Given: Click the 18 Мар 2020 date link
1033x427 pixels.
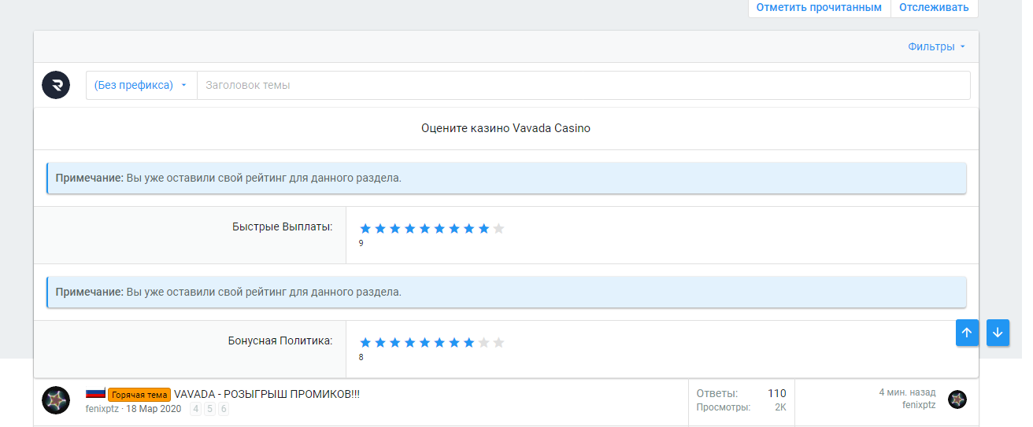Looking at the screenshot, I should [x=154, y=409].
